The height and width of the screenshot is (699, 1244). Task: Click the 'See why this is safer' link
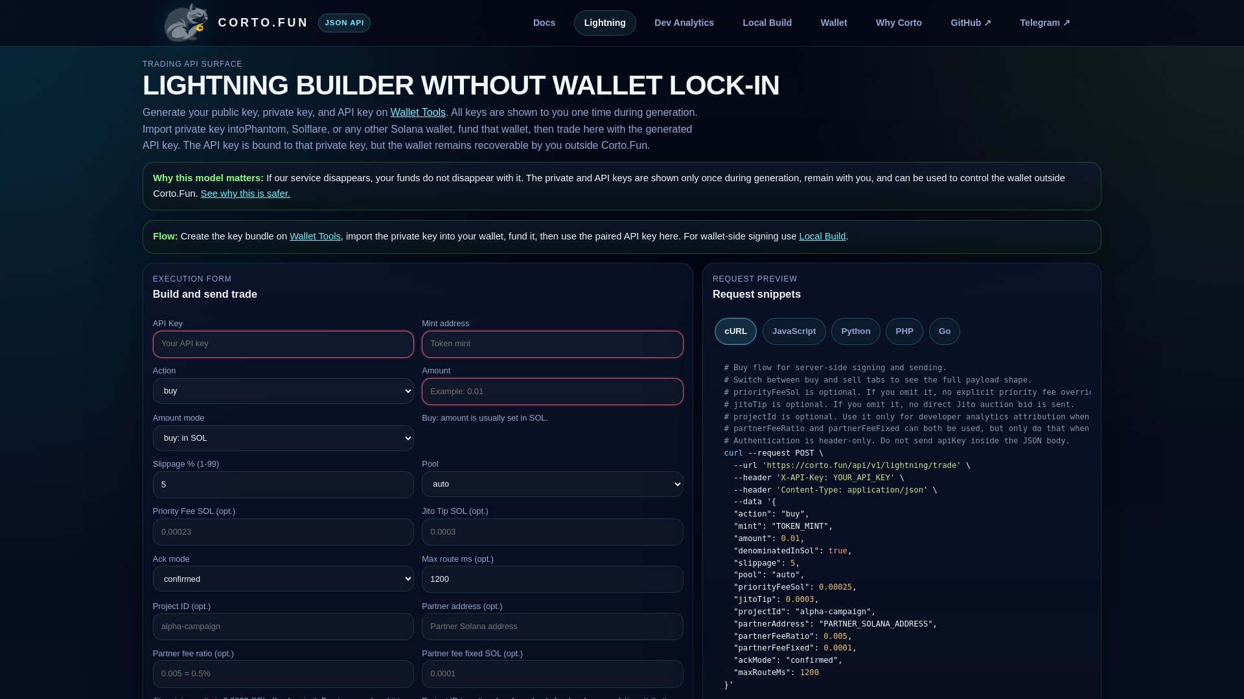(246, 194)
